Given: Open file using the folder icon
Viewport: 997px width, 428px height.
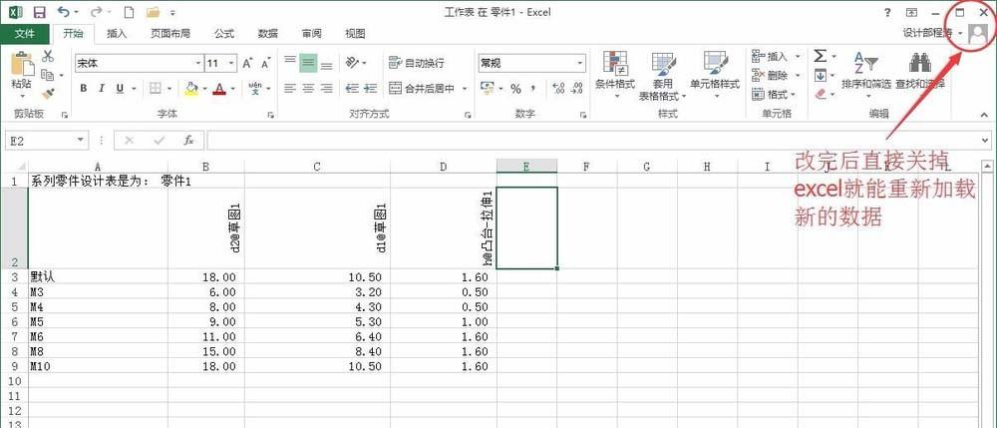Looking at the screenshot, I should click(153, 11).
